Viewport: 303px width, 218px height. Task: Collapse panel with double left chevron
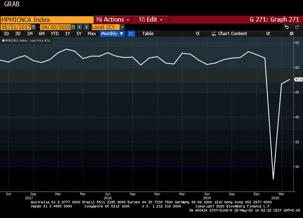[198, 33]
